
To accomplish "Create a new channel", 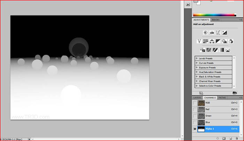I will 230,138.
